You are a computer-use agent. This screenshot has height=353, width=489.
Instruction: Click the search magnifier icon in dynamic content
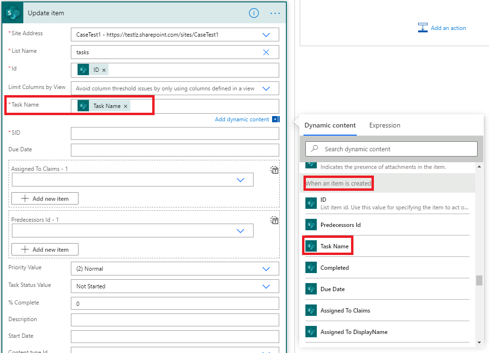[x=315, y=148]
